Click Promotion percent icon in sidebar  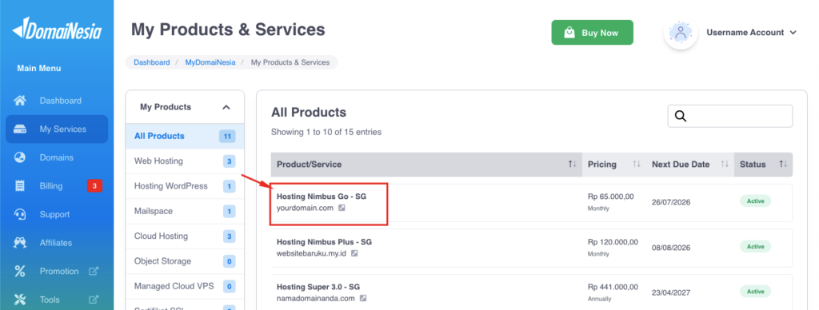(20, 272)
